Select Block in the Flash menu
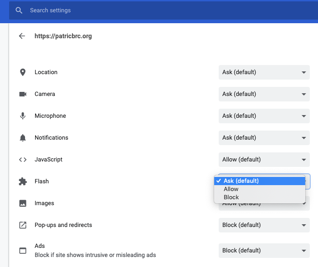This screenshot has width=318, height=267. pyautogui.click(x=231, y=197)
